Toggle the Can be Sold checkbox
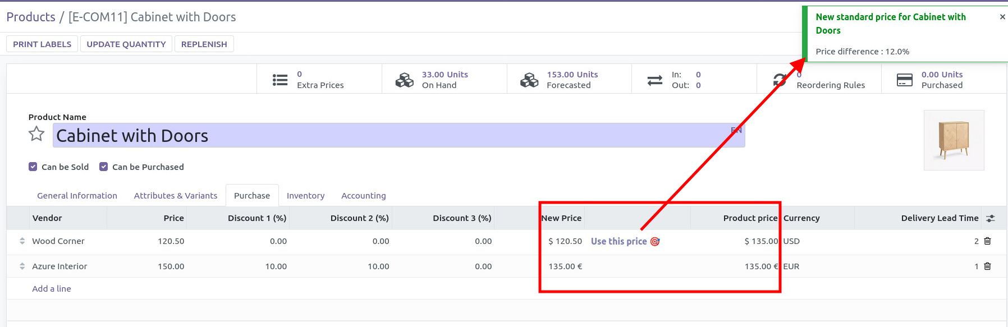1008x327 pixels. click(x=33, y=167)
